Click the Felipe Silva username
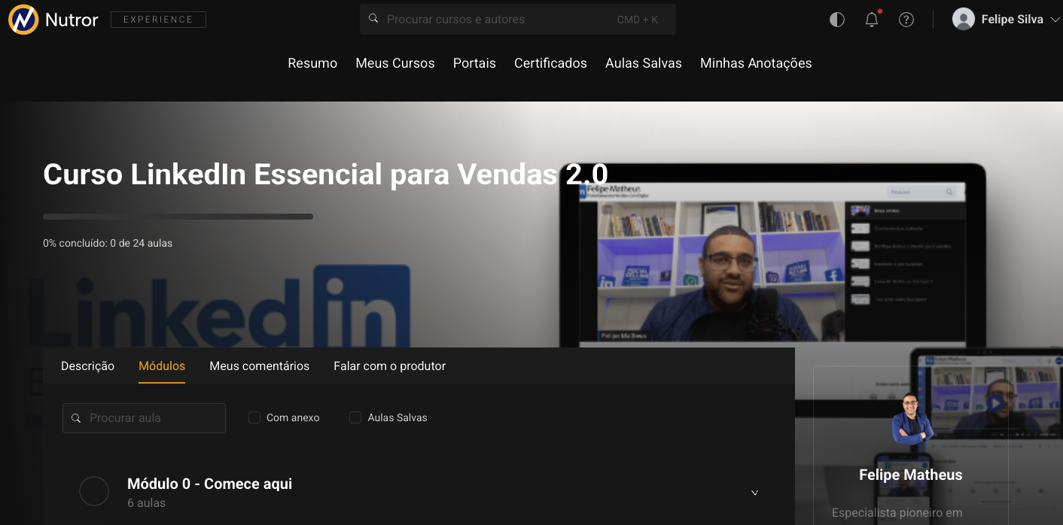The image size is (1063, 525). pos(1013,20)
